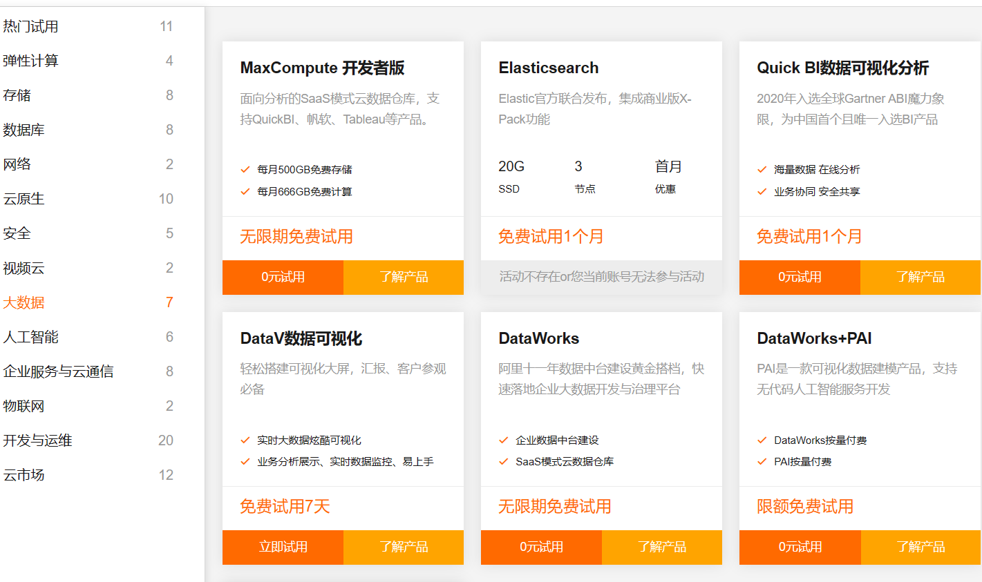Switch to the 云原生 category
982x582 pixels.
pyautogui.click(x=23, y=199)
